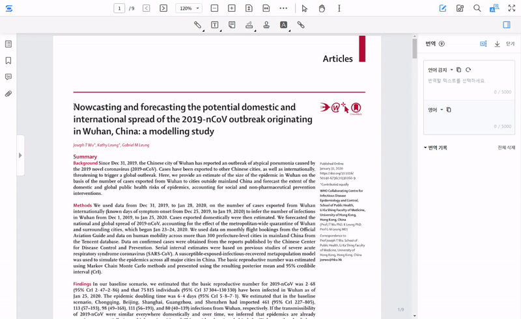Copy the translated text
Image resolution: width=521 pixels, height=319 pixels.
coord(449,110)
